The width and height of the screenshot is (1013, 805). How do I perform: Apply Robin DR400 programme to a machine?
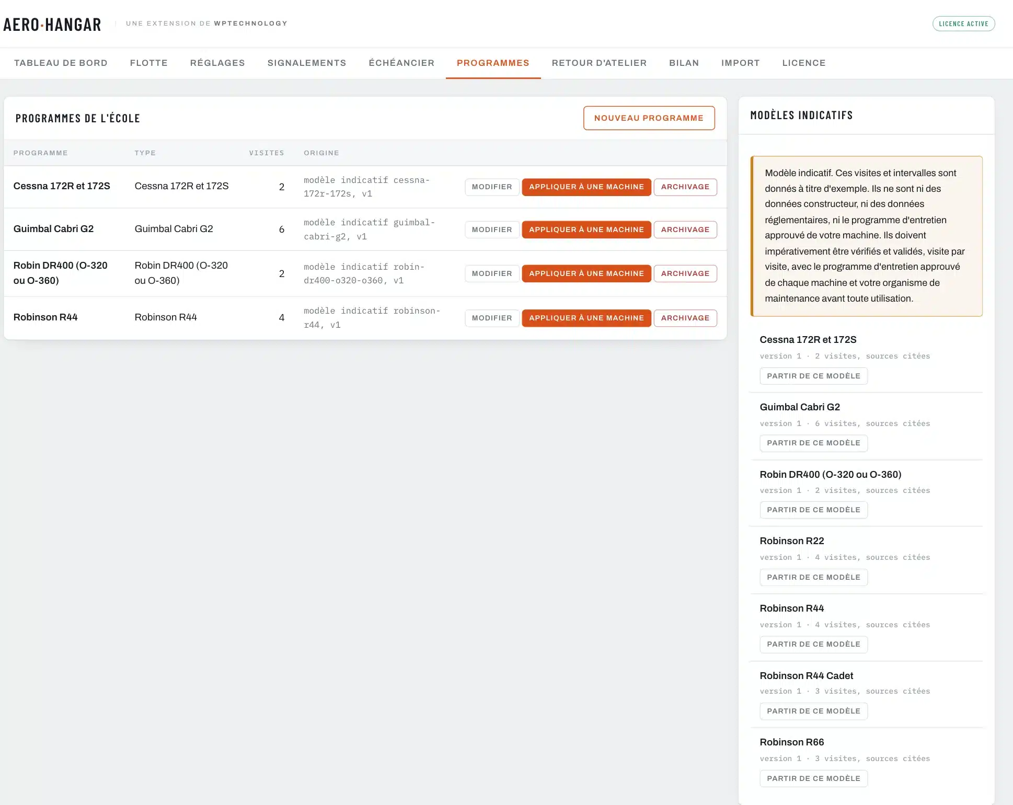point(586,273)
